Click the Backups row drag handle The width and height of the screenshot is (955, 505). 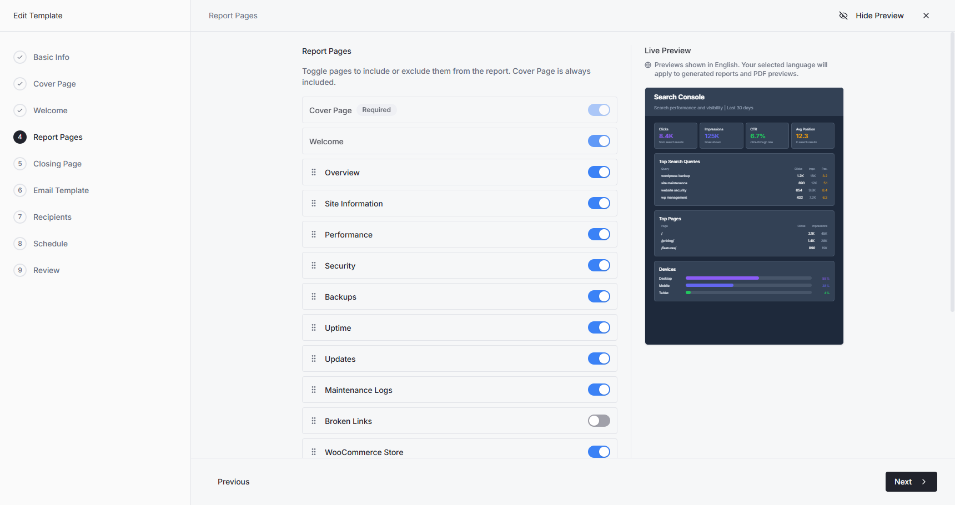(314, 296)
